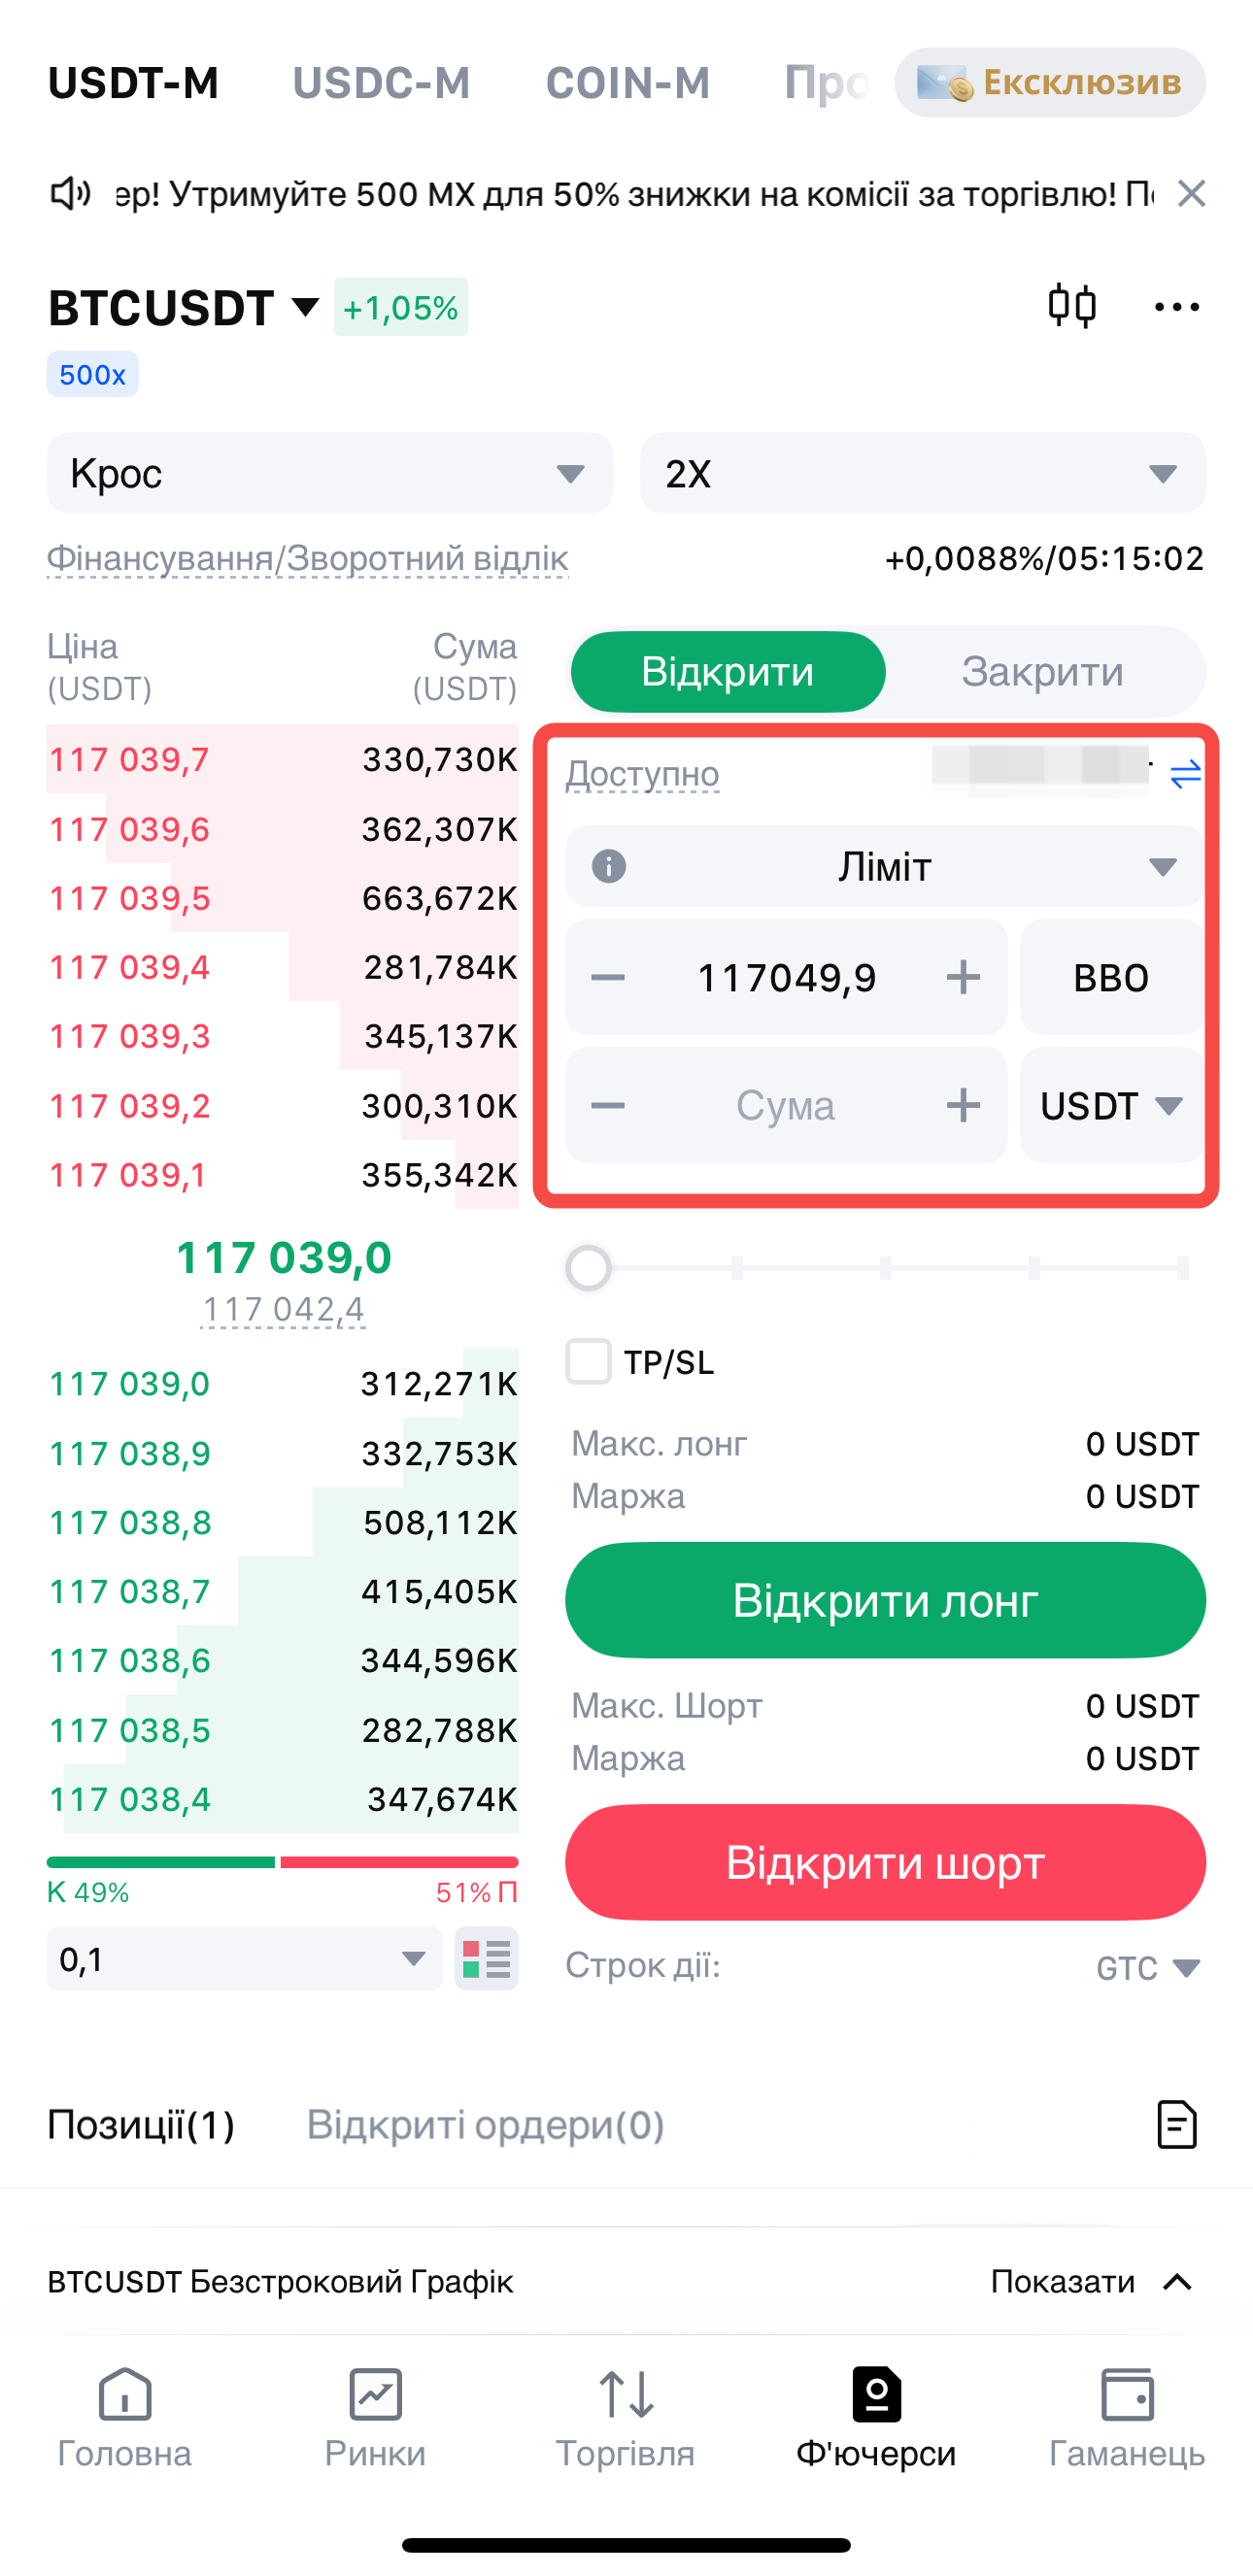Image resolution: width=1253 pixels, height=2576 pixels.
Task: Expand the Крос margin mode dropdown
Action: pos(329,473)
